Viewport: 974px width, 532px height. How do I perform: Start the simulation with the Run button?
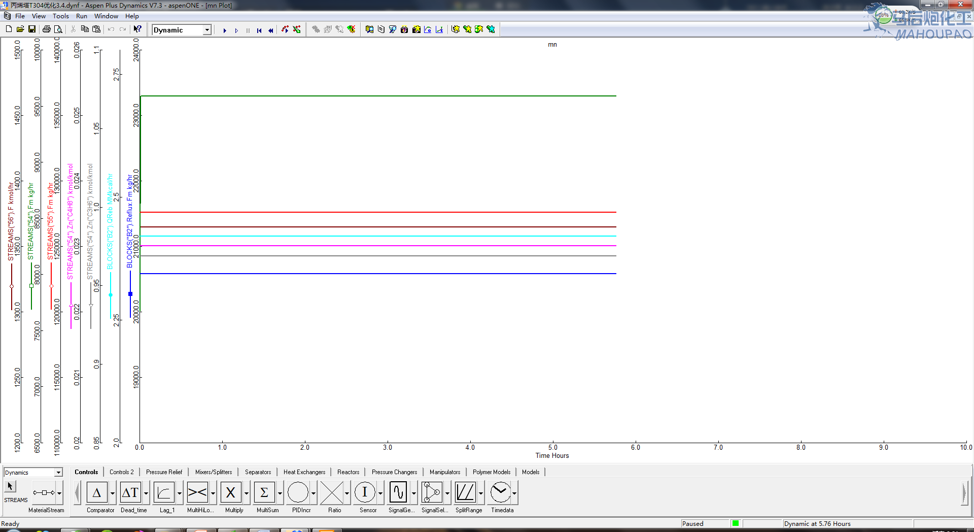point(225,30)
